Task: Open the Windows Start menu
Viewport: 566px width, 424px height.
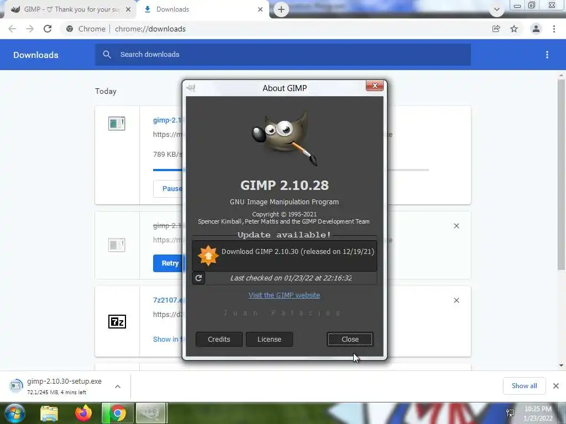Action: (14, 413)
